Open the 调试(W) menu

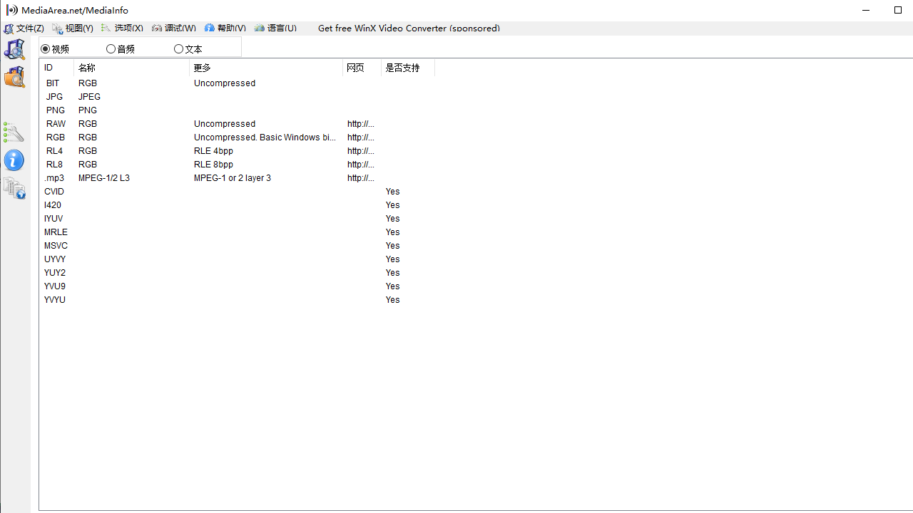174,28
